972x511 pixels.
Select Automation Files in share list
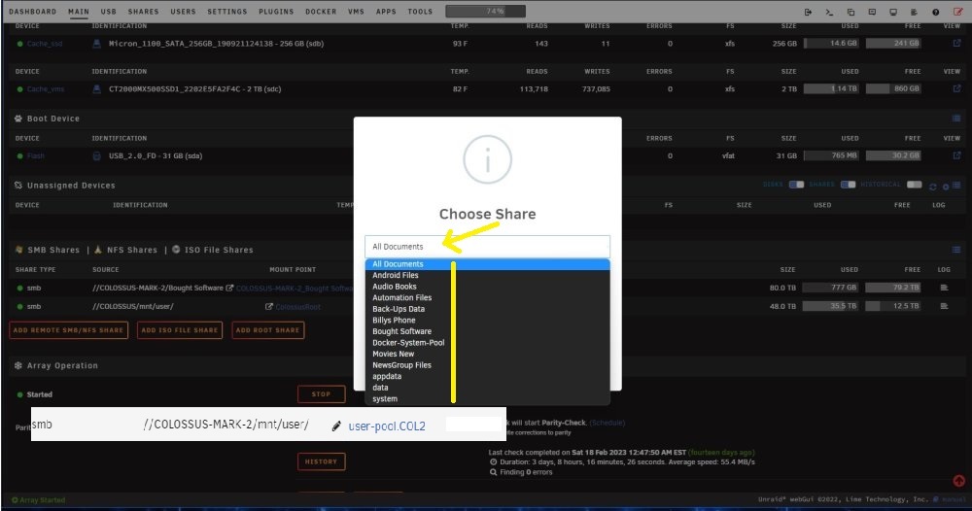point(487,297)
